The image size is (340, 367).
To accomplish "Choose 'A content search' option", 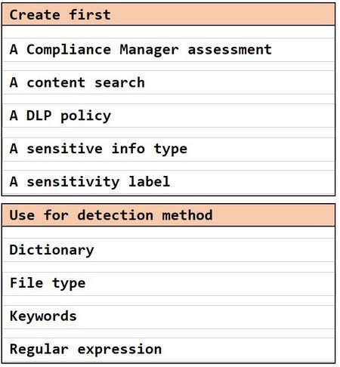I will (x=168, y=82).
